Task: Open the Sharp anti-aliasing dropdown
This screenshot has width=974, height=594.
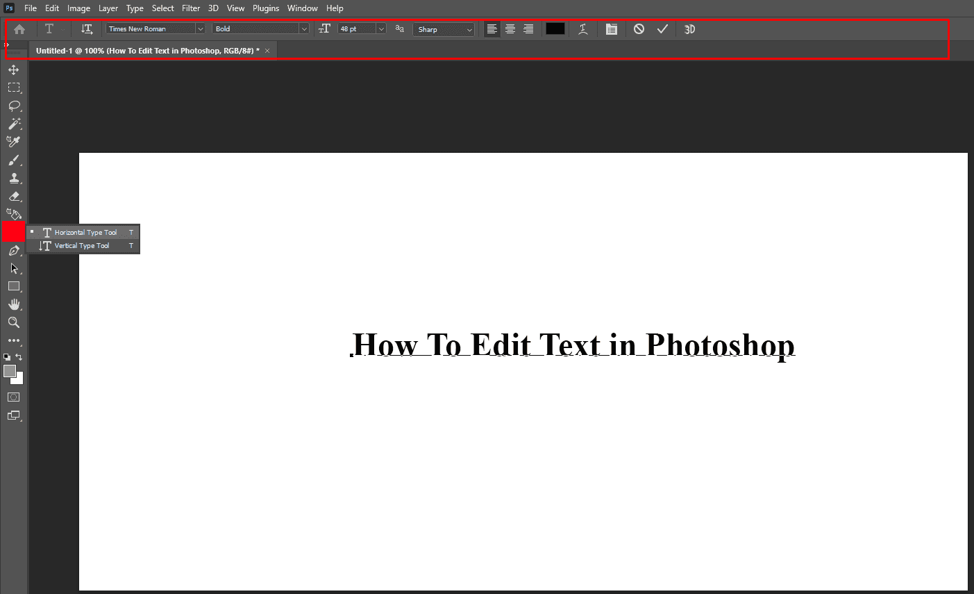Action: tap(469, 29)
